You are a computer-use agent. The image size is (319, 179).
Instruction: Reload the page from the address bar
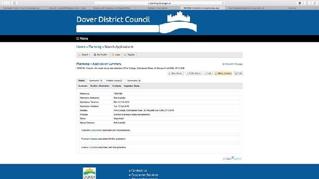click(223, 3)
